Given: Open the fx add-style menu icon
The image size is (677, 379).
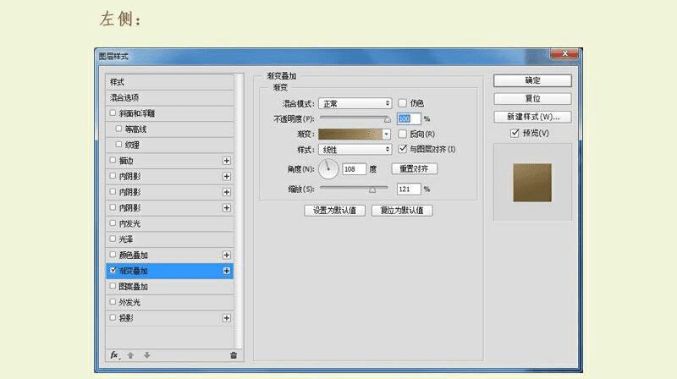Looking at the screenshot, I should click(114, 355).
